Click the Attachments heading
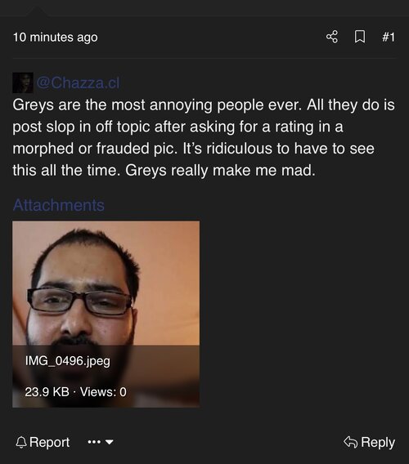The height and width of the screenshot is (464, 409). click(x=59, y=205)
